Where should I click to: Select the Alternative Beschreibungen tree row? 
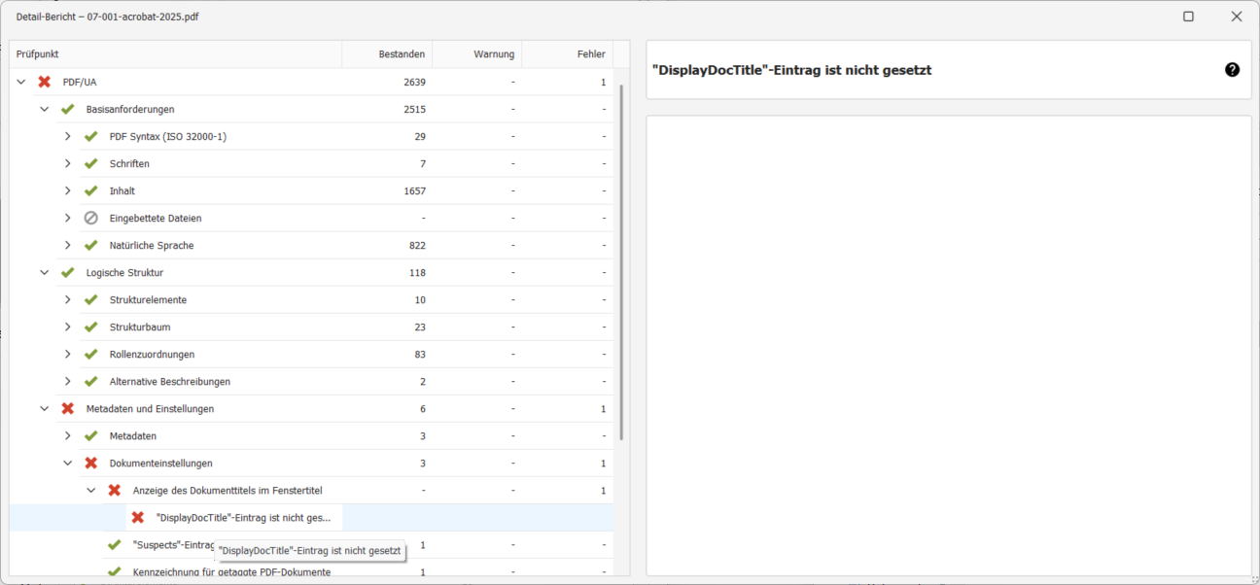(x=170, y=382)
